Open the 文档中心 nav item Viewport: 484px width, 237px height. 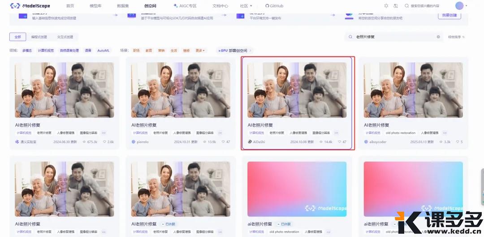(x=220, y=6)
